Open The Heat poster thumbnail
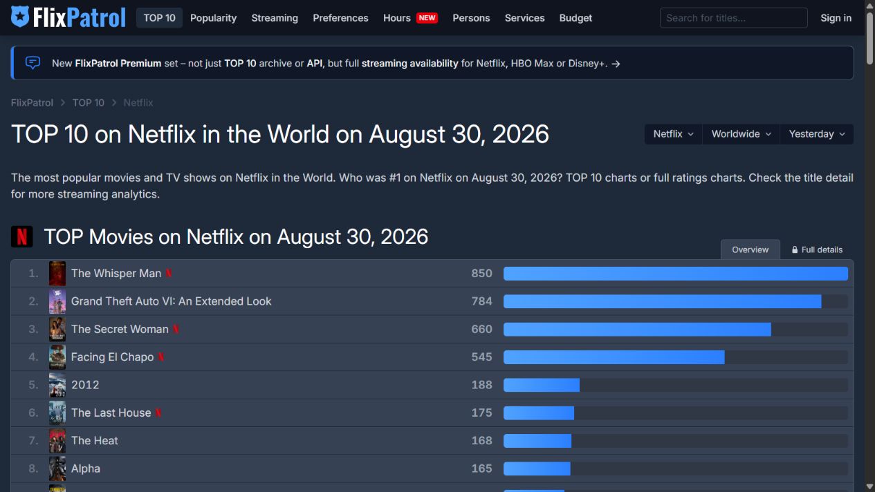Image resolution: width=875 pixels, height=492 pixels. tap(57, 441)
